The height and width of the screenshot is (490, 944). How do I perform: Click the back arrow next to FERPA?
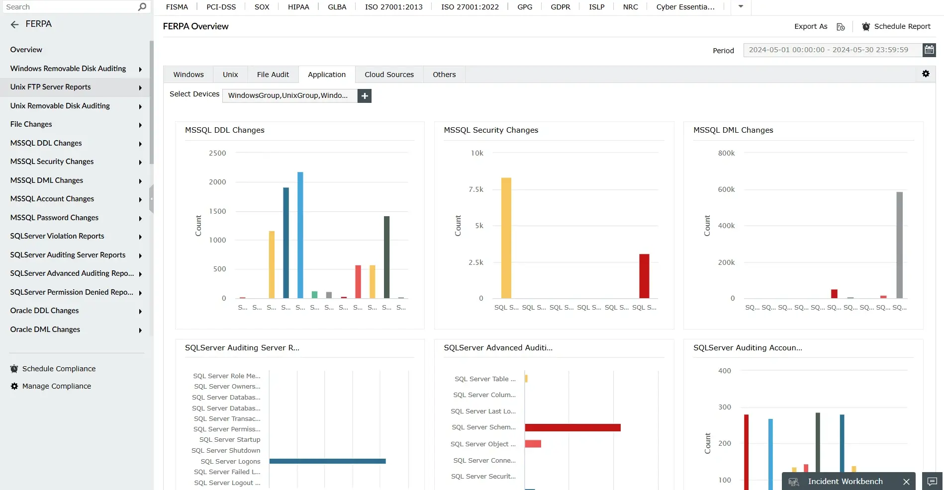click(x=14, y=24)
